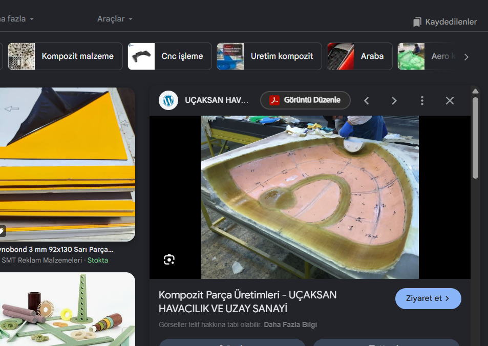Image resolution: width=488 pixels, height=346 pixels.
Task: Open the three-dot more options menu
Action: [x=422, y=100]
